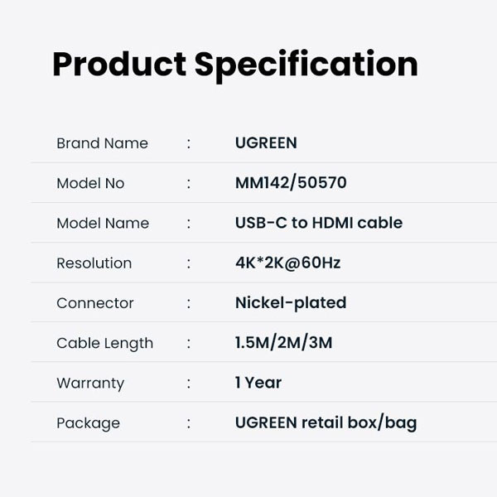The width and height of the screenshot is (497, 497).
Task: Select the USB-C to HDMI cable text
Action: coord(319,223)
